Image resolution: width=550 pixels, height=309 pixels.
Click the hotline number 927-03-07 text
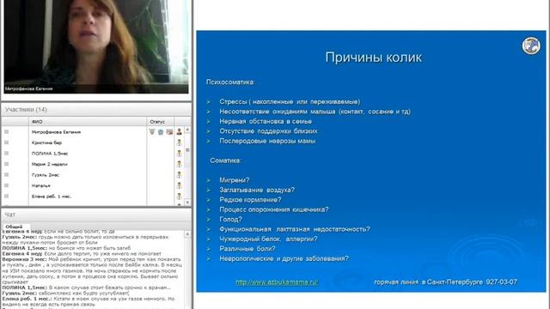[502, 282]
